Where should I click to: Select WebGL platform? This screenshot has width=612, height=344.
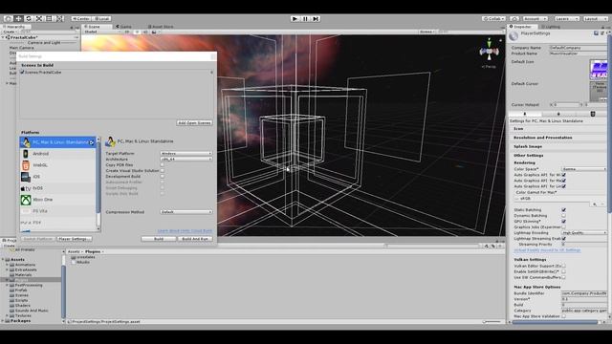(57, 165)
